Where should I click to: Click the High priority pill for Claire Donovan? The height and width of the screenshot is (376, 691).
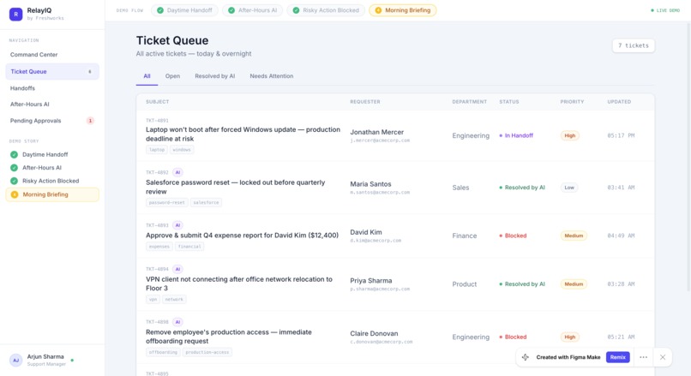pyautogui.click(x=570, y=337)
